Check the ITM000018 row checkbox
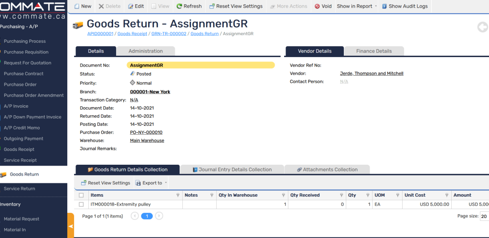Image resolution: width=489 pixels, height=238 pixels. click(81, 204)
